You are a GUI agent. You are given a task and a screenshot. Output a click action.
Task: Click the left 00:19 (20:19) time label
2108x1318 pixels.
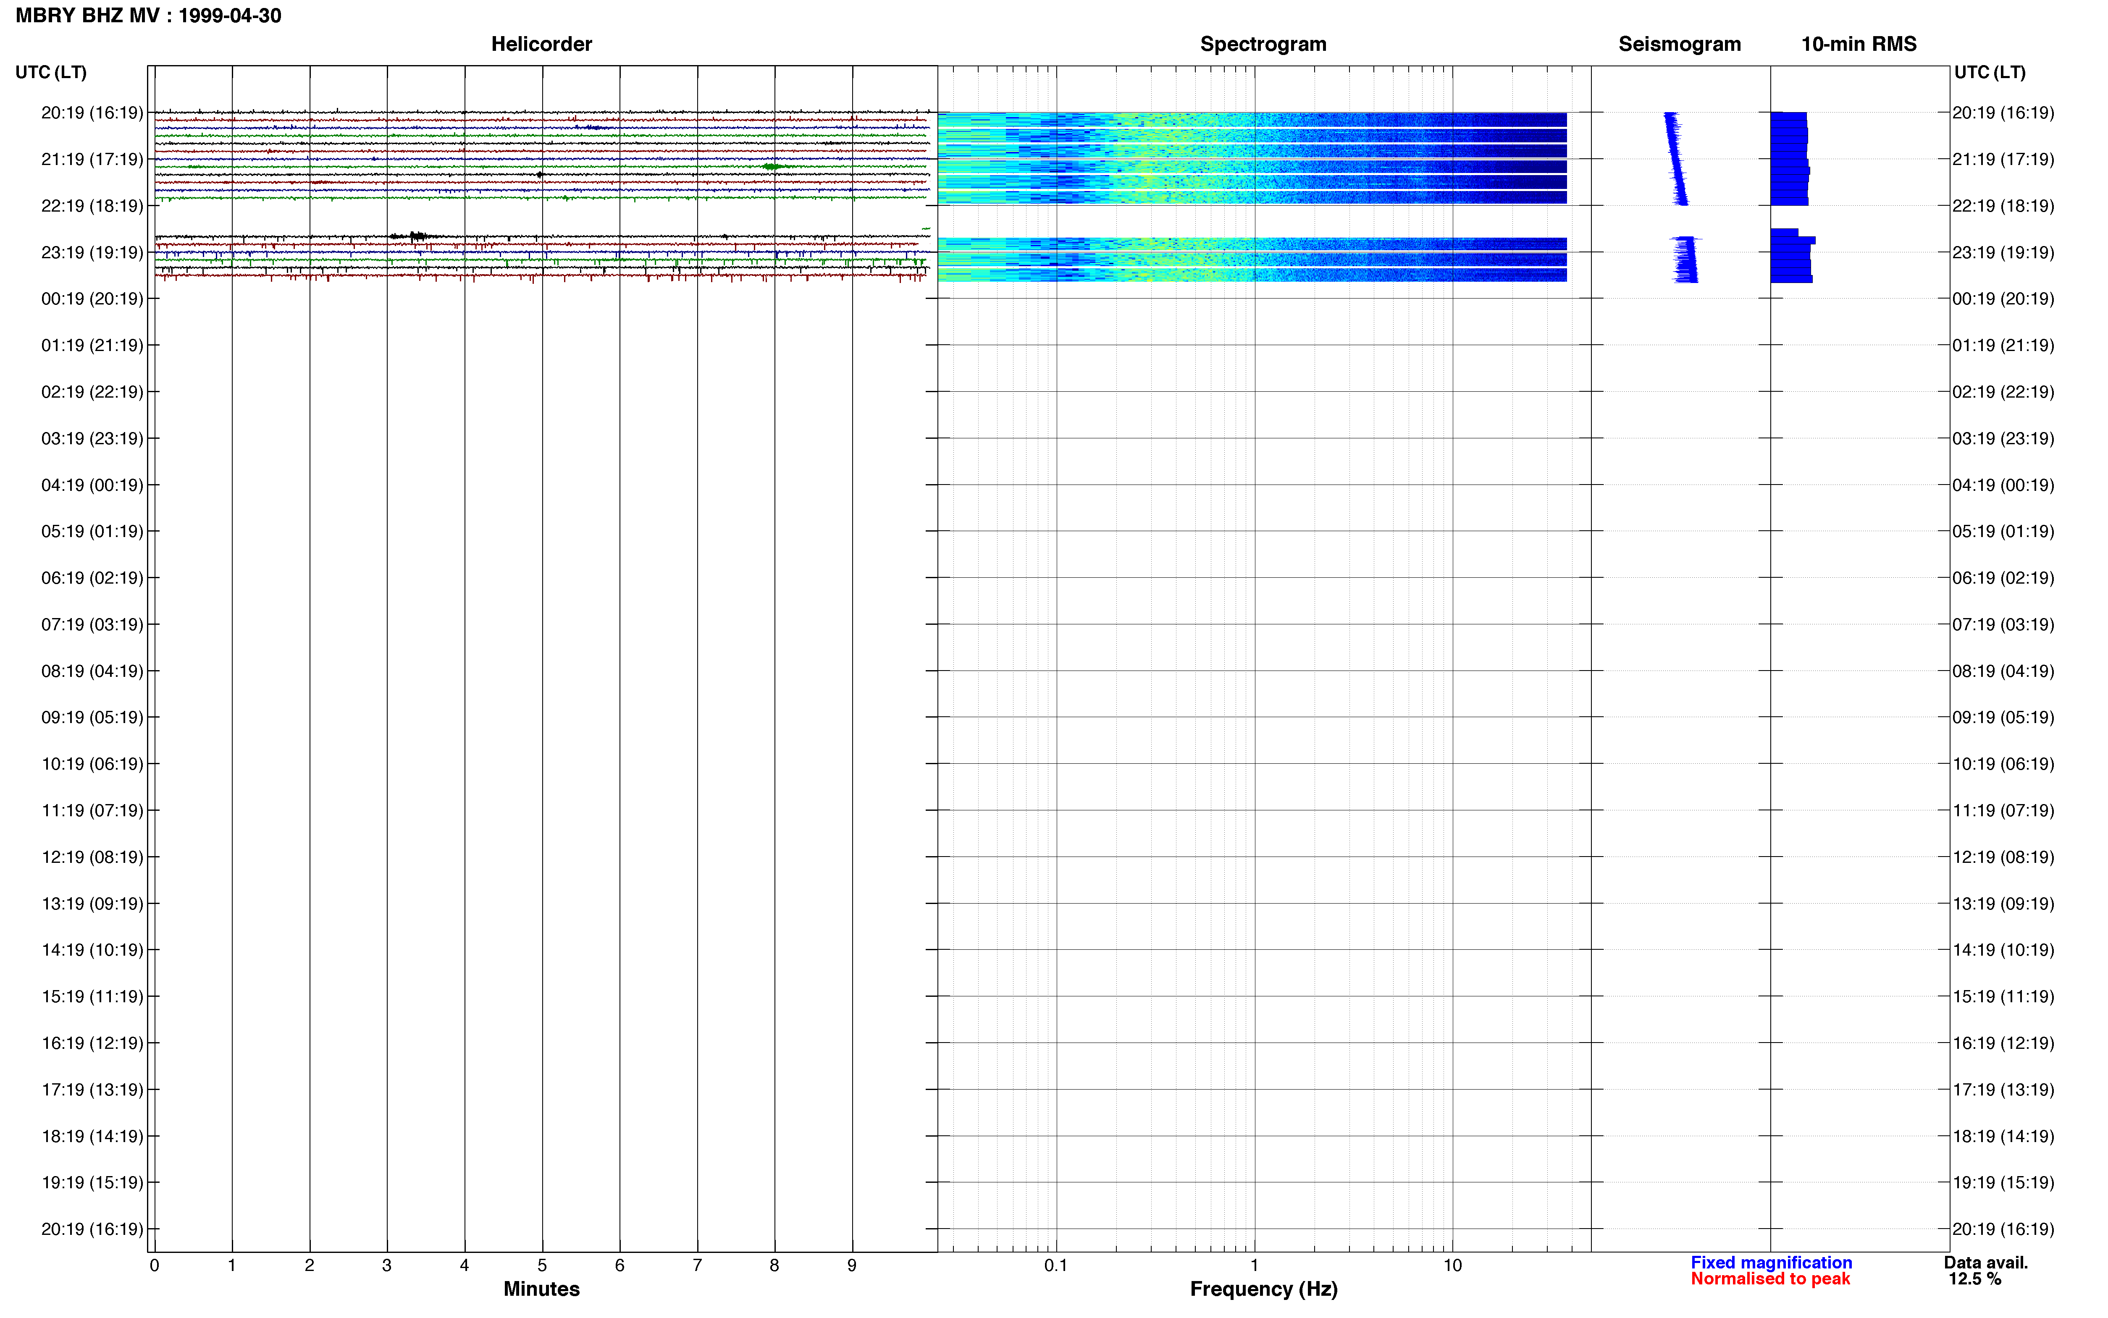(x=92, y=299)
